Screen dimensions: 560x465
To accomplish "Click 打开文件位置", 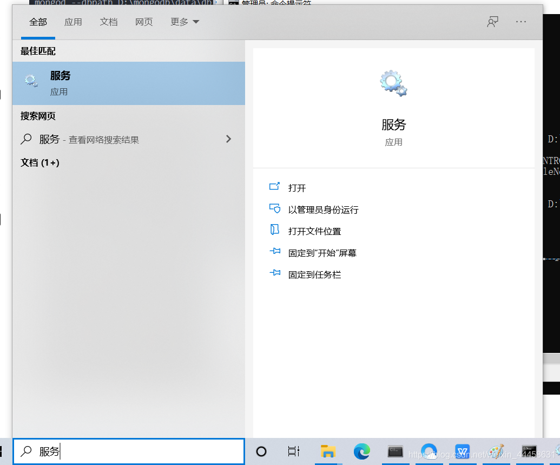I will (315, 231).
